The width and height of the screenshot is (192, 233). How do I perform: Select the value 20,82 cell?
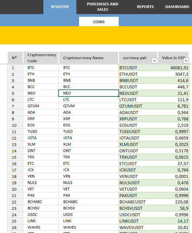[x=173, y=228]
